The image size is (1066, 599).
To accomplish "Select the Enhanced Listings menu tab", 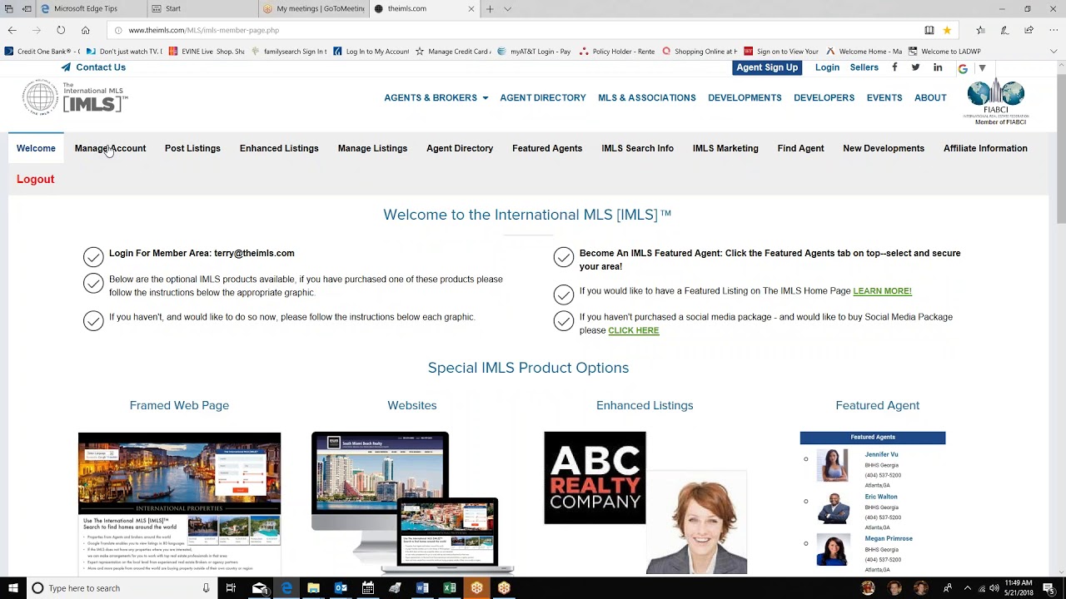I will point(279,148).
